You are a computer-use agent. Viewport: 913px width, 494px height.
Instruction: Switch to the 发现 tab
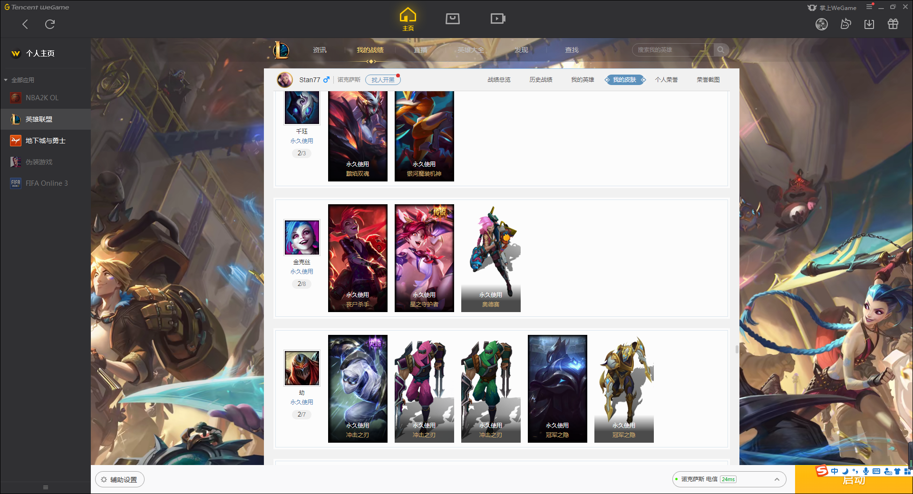coord(521,50)
